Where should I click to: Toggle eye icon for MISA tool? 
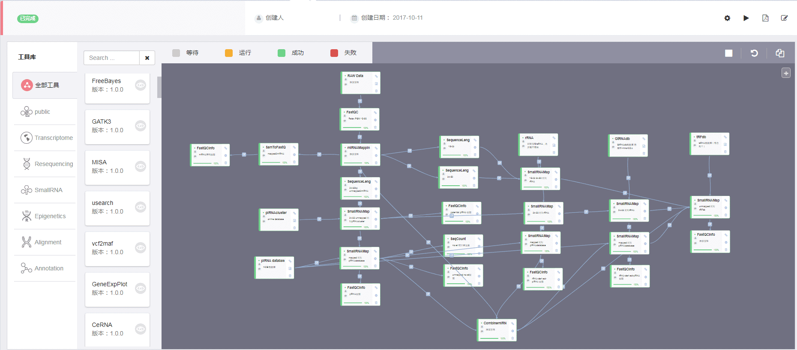[x=141, y=166]
